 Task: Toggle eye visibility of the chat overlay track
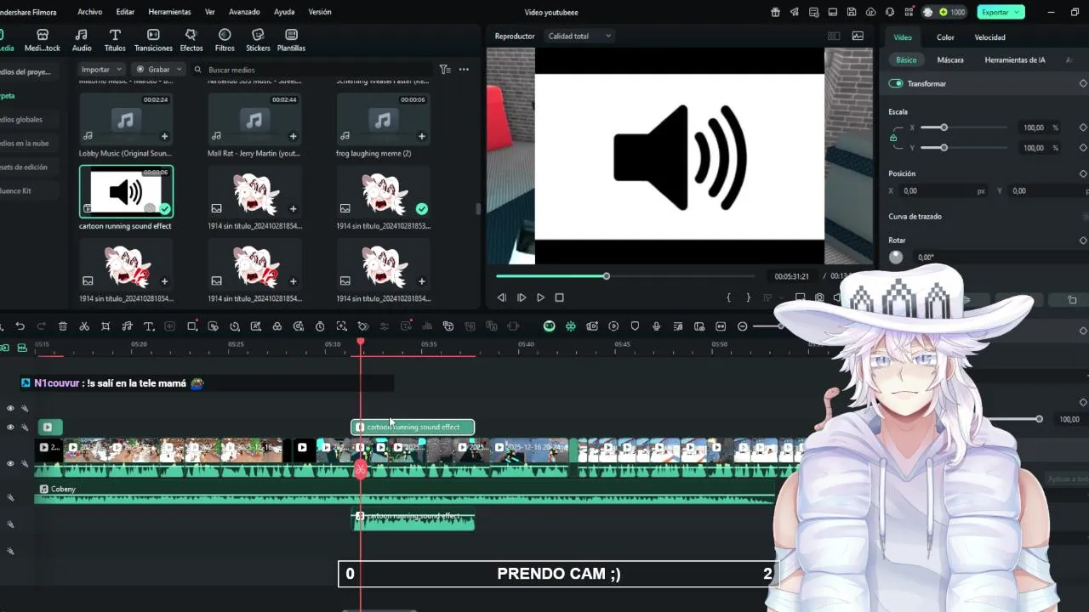[10, 408]
